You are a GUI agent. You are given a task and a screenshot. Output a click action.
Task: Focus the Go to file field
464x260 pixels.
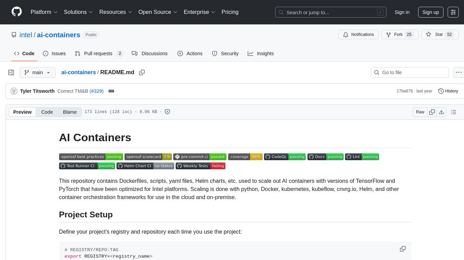(x=410, y=72)
